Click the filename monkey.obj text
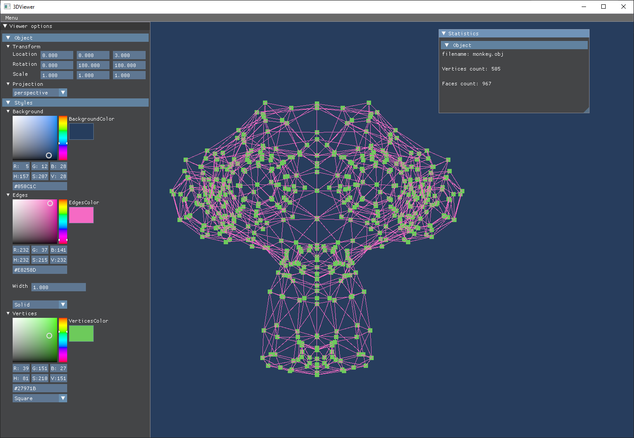Viewport: 634px width, 438px height. pyautogui.click(x=473, y=54)
